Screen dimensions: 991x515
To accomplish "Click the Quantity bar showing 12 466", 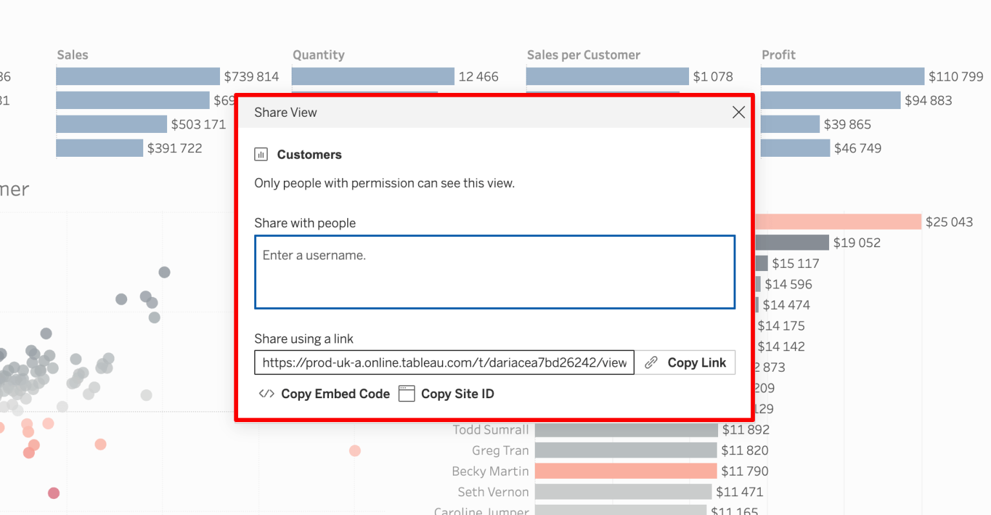I will 373,76.
